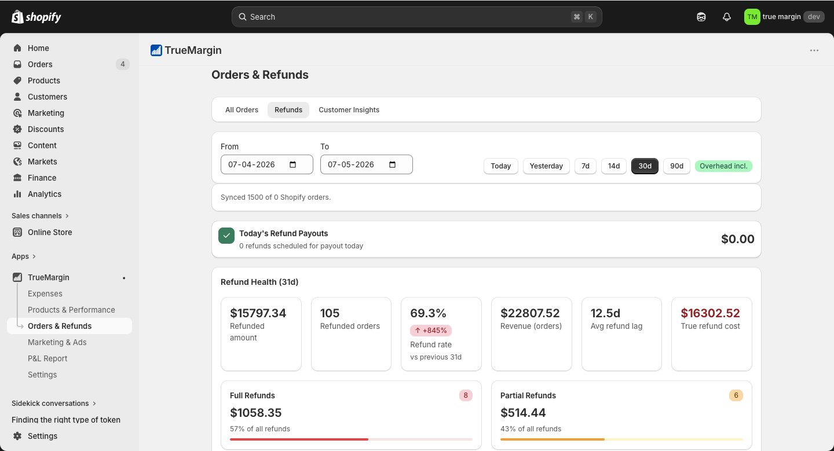Click the 12.5d Avg refund lag card
The height and width of the screenshot is (451, 834).
(621, 334)
